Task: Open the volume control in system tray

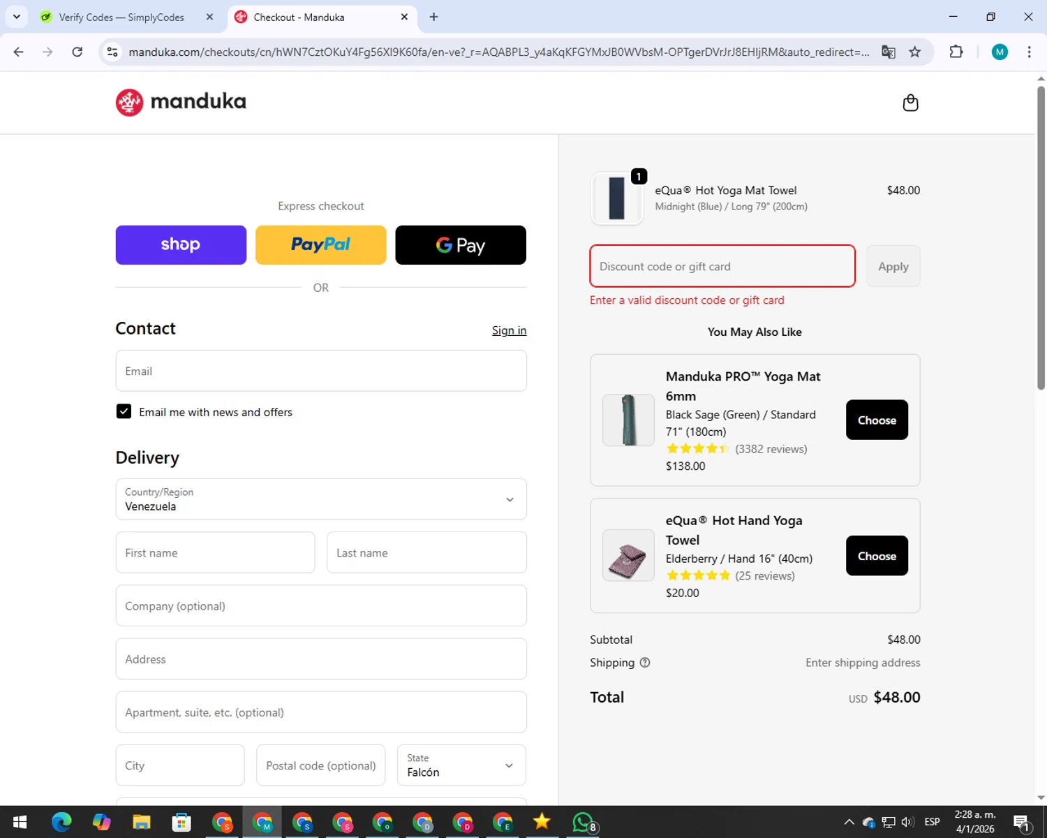Action: [x=908, y=822]
